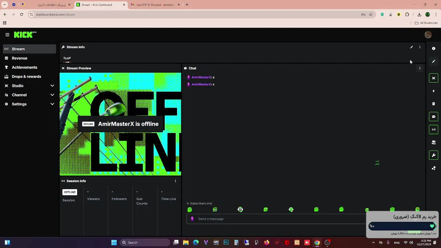Screen dimensions: 441x248
Task: Open the Stream info three-dot menu
Action: point(420,47)
